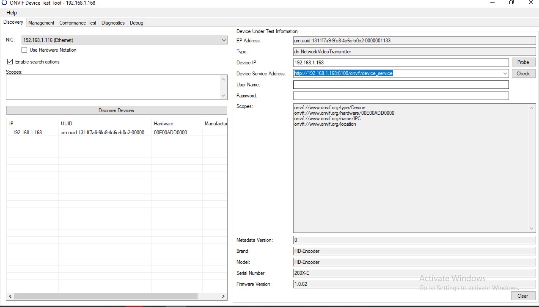Click the Brand field
The width and height of the screenshot is (539, 307).
point(414,251)
